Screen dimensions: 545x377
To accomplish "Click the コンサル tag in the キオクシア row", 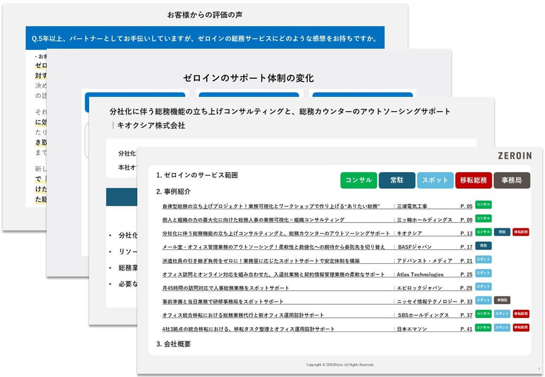I will click(x=483, y=232).
